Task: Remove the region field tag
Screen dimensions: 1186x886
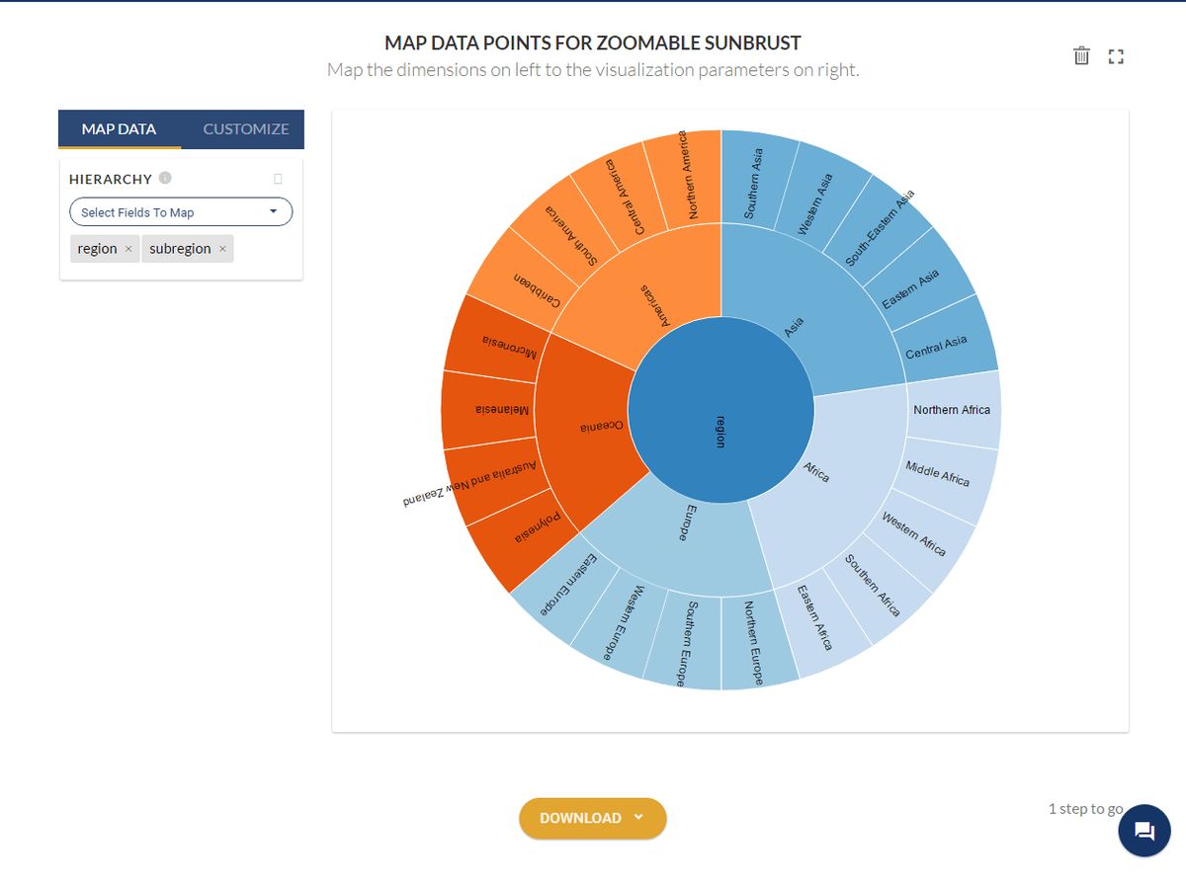Action: [128, 249]
